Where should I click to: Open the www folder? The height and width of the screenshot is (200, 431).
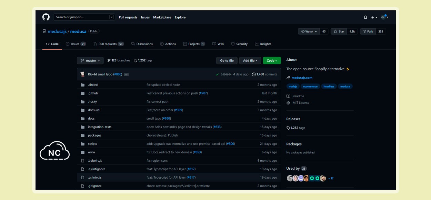[x=91, y=152]
